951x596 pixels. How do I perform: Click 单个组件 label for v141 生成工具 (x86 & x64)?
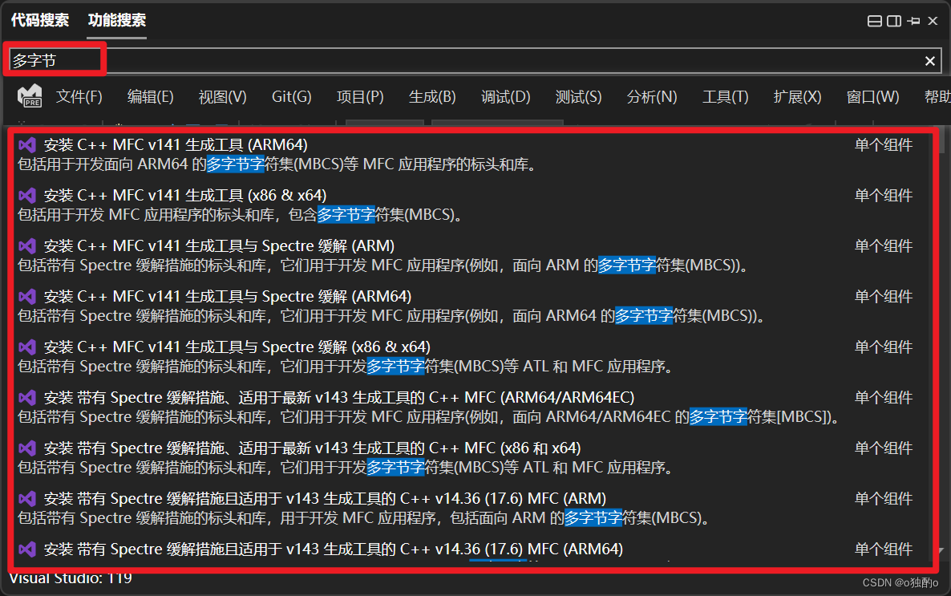(884, 195)
